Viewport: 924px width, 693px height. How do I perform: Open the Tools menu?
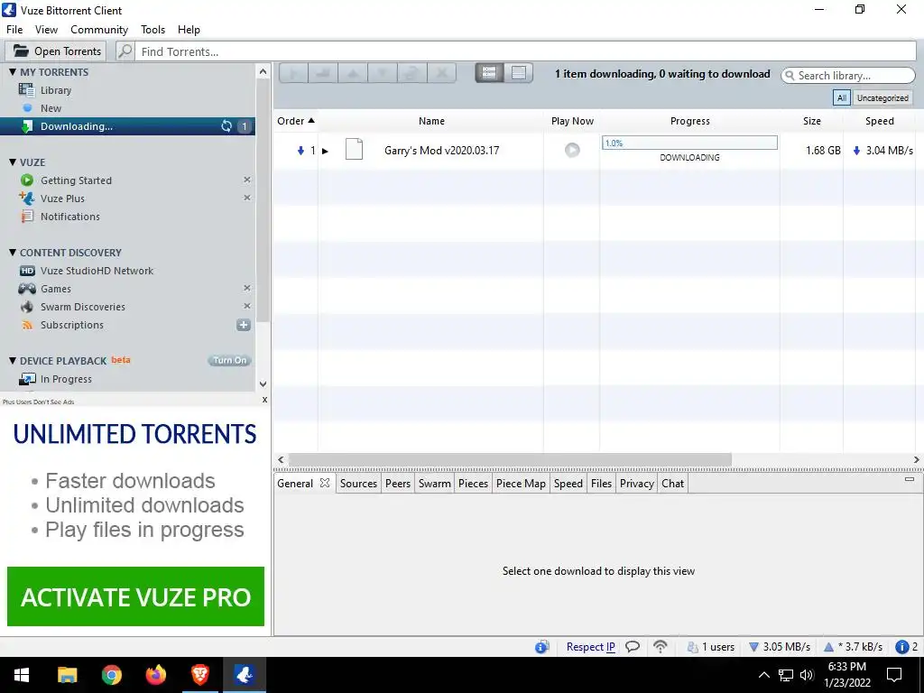pyautogui.click(x=152, y=30)
